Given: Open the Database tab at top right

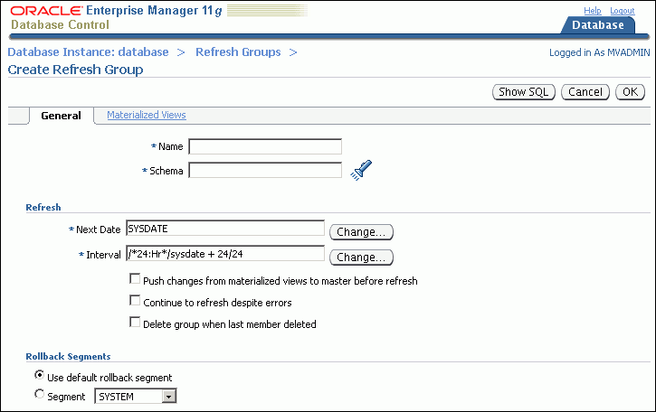Looking at the screenshot, I should click(598, 25).
